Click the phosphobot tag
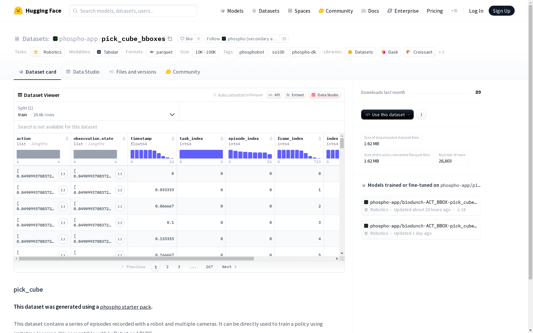This screenshot has width=533, height=333. pos(252,52)
